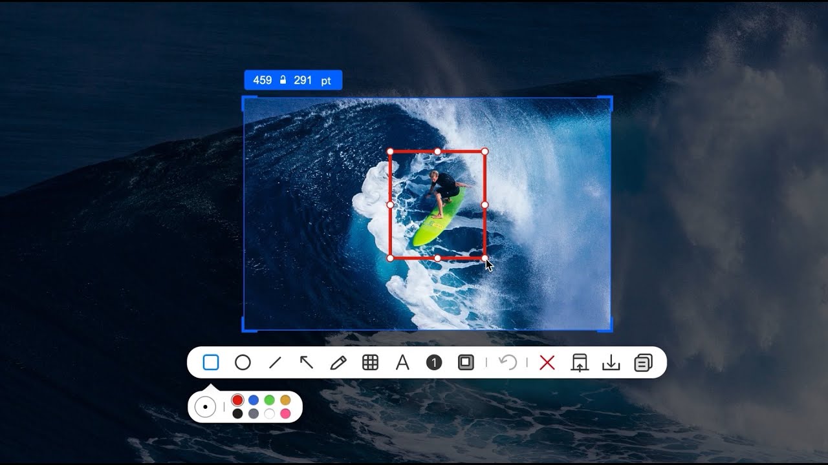Choose the arrow drawing tool
Viewport: 828px width, 465px height.
(x=307, y=363)
